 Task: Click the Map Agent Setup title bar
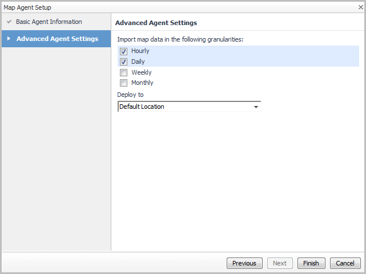[x=171, y=7]
